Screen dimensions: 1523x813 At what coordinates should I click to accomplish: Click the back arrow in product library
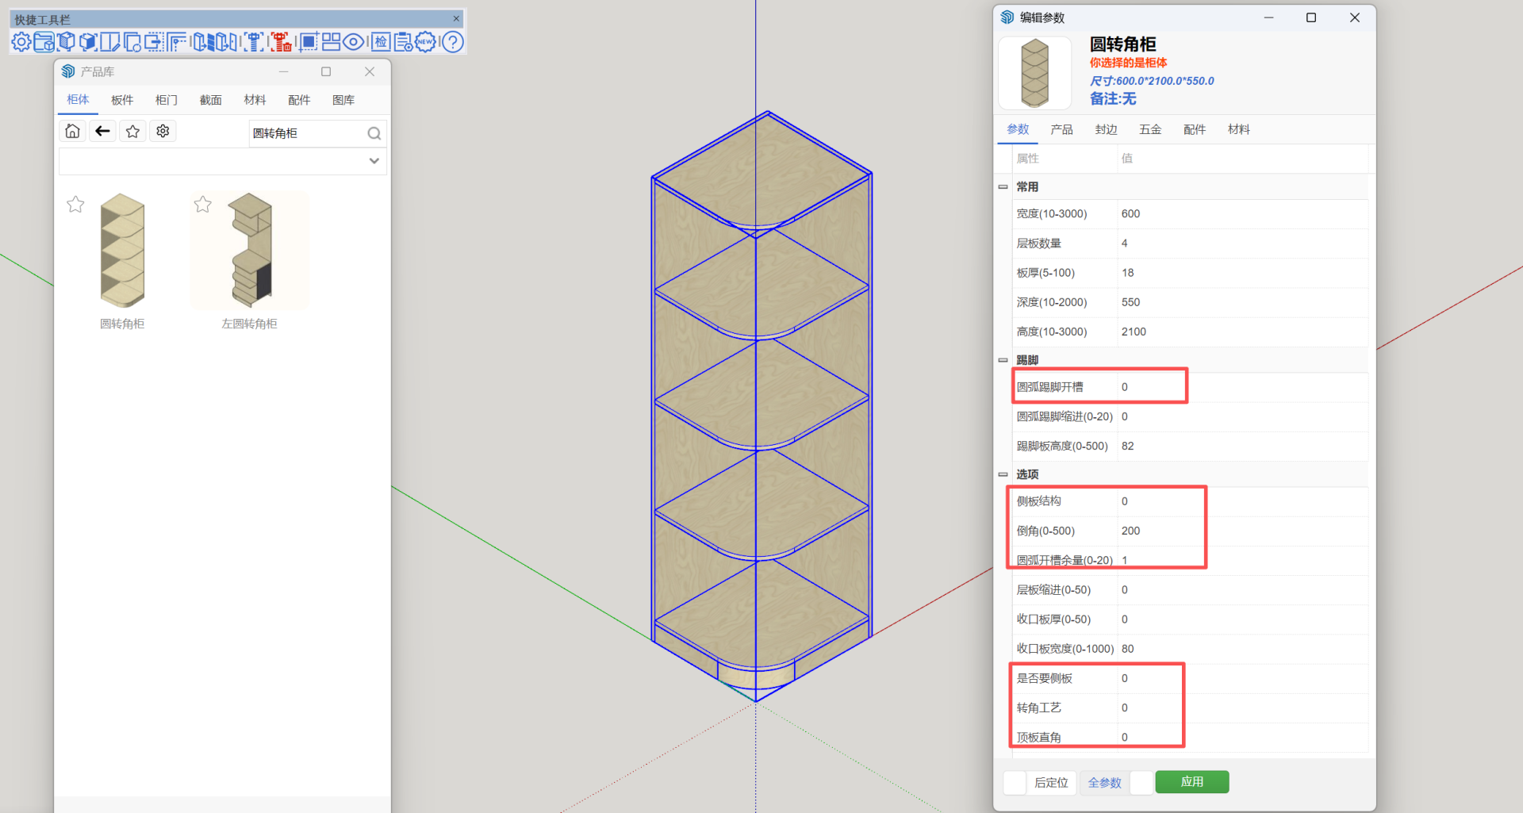tap(102, 132)
